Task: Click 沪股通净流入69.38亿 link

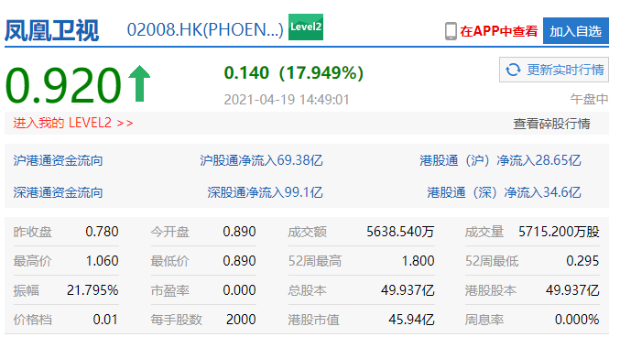Action: click(x=261, y=160)
